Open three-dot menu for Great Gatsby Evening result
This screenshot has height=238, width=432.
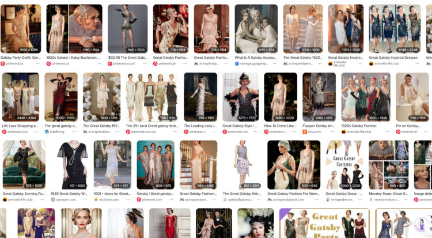[x=41, y=199]
